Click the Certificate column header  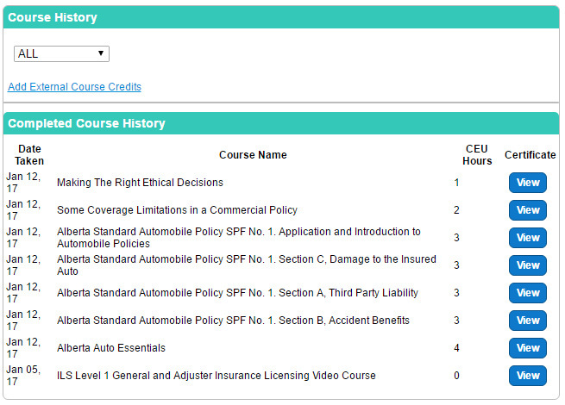pyautogui.click(x=530, y=155)
